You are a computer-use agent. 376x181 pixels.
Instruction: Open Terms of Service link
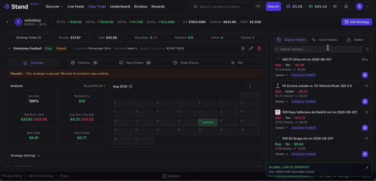click(x=41, y=176)
